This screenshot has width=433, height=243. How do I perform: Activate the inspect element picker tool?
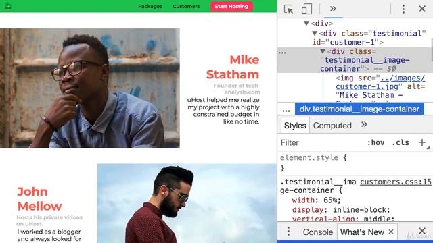tap(289, 9)
